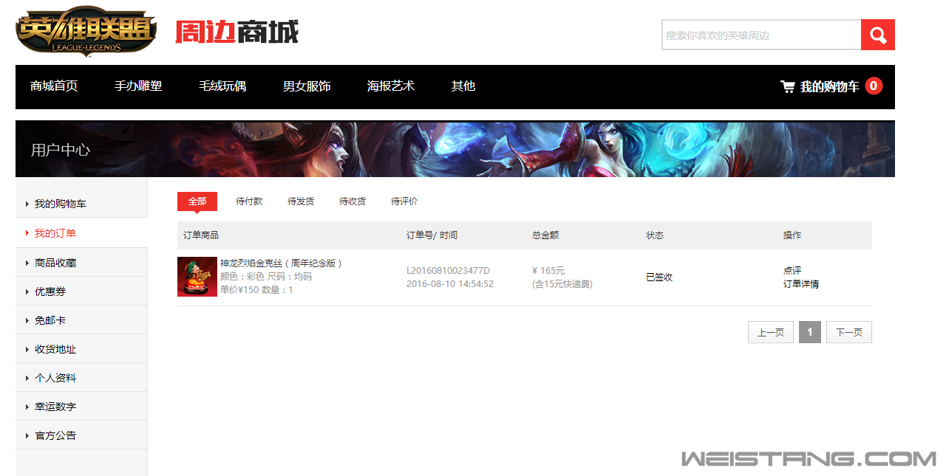The height and width of the screenshot is (476, 946).
Task: Go to 上一页 page
Action: [771, 332]
